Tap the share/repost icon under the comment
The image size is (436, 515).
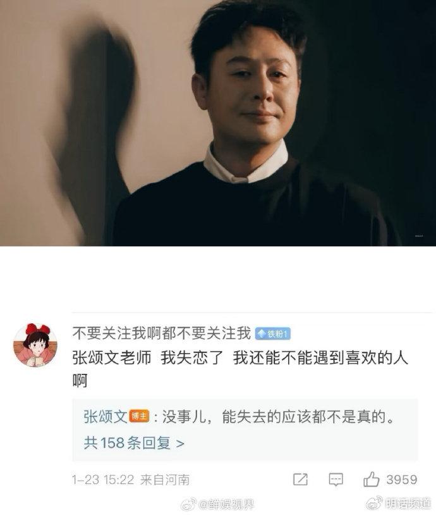(x=300, y=480)
